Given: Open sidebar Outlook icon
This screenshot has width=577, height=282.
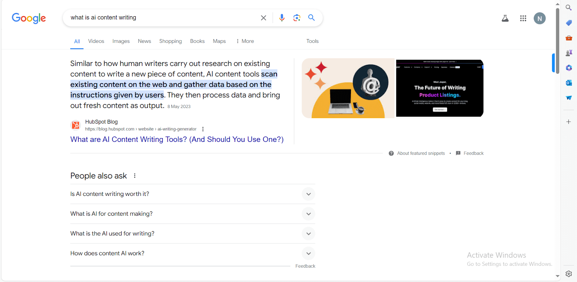Looking at the screenshot, I should click(x=569, y=83).
